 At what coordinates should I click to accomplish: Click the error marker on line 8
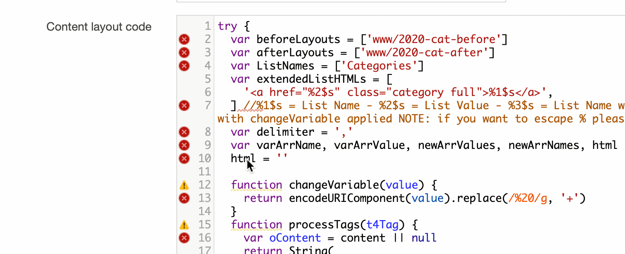click(184, 132)
